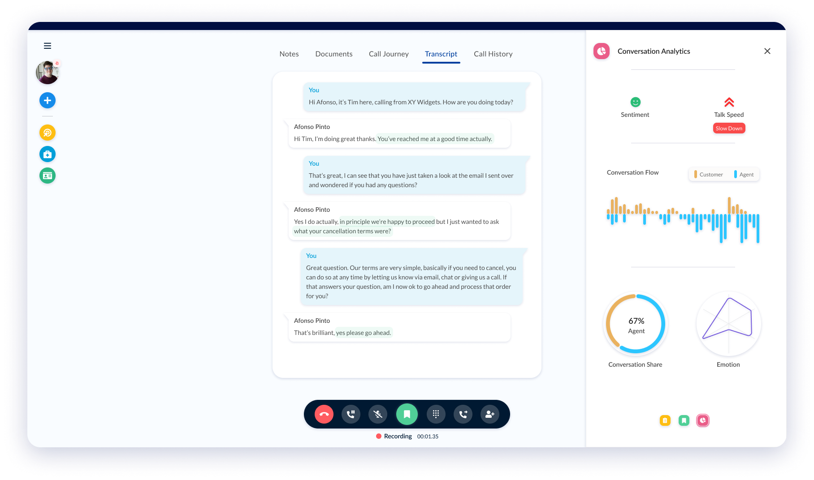Click the 'Great question. Our terms' message

[x=412, y=276]
